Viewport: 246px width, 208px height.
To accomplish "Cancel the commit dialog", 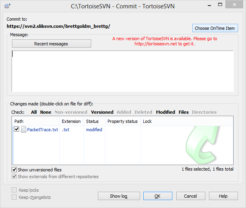I will [x=191, y=196].
